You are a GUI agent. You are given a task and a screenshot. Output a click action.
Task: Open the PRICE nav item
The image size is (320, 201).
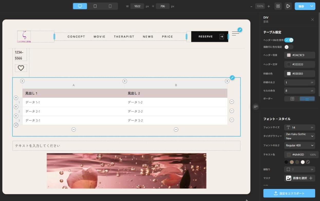(167, 37)
